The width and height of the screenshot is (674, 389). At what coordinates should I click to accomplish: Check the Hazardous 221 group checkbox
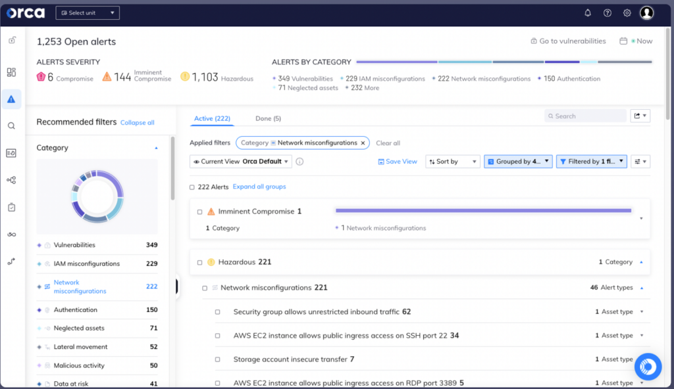199,262
